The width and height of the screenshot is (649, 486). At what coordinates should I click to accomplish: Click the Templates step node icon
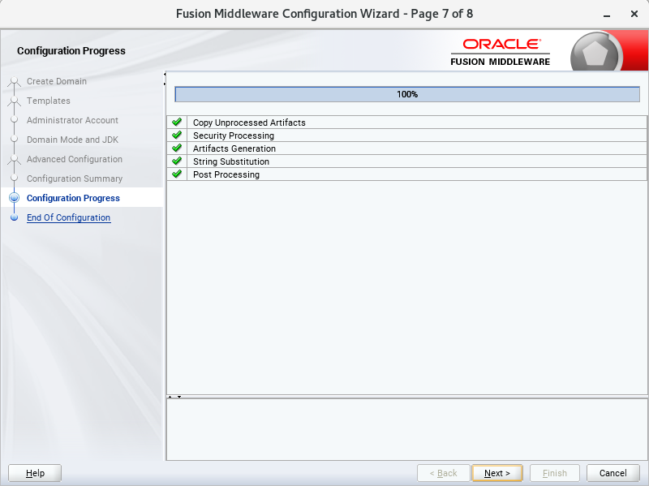point(14,101)
